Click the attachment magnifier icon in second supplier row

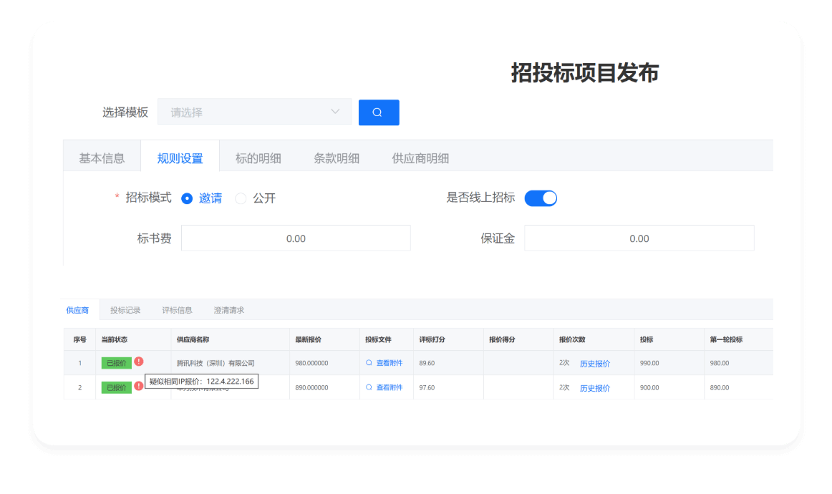(x=368, y=387)
